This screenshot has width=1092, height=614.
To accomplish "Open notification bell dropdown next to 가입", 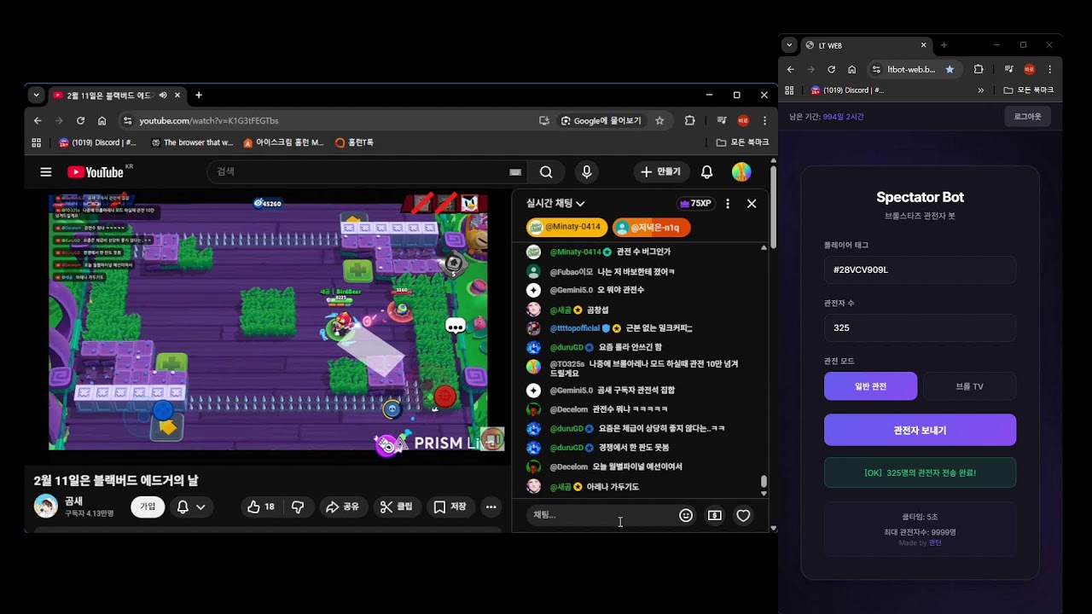I will (x=190, y=507).
